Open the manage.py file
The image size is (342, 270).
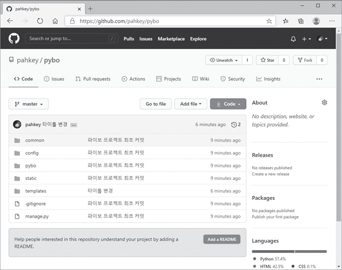(x=37, y=216)
